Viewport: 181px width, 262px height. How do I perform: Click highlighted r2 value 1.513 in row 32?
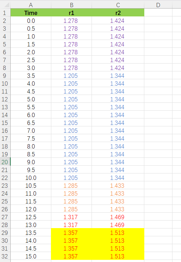[118, 256]
